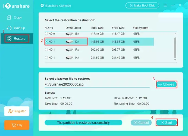Click the 113.47 GB free size cell
The image size is (188, 136).
point(118,34)
